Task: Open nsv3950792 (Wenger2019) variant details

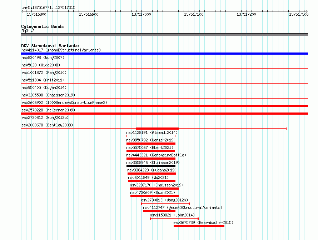Action: click(x=151, y=140)
